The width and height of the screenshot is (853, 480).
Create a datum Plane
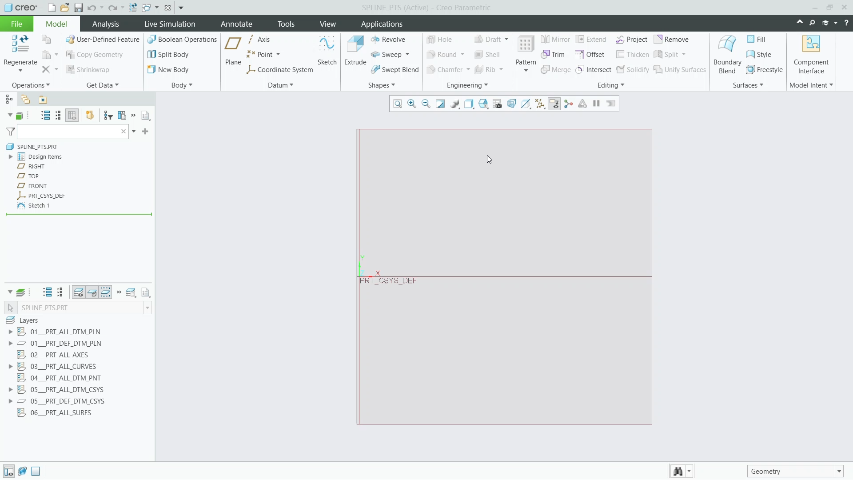[233, 50]
